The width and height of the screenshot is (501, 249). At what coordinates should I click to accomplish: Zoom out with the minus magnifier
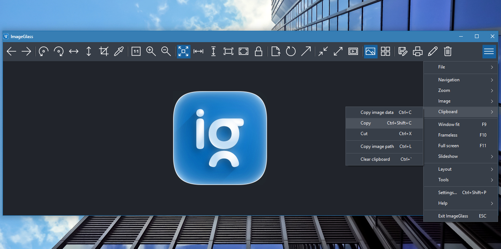click(x=166, y=52)
